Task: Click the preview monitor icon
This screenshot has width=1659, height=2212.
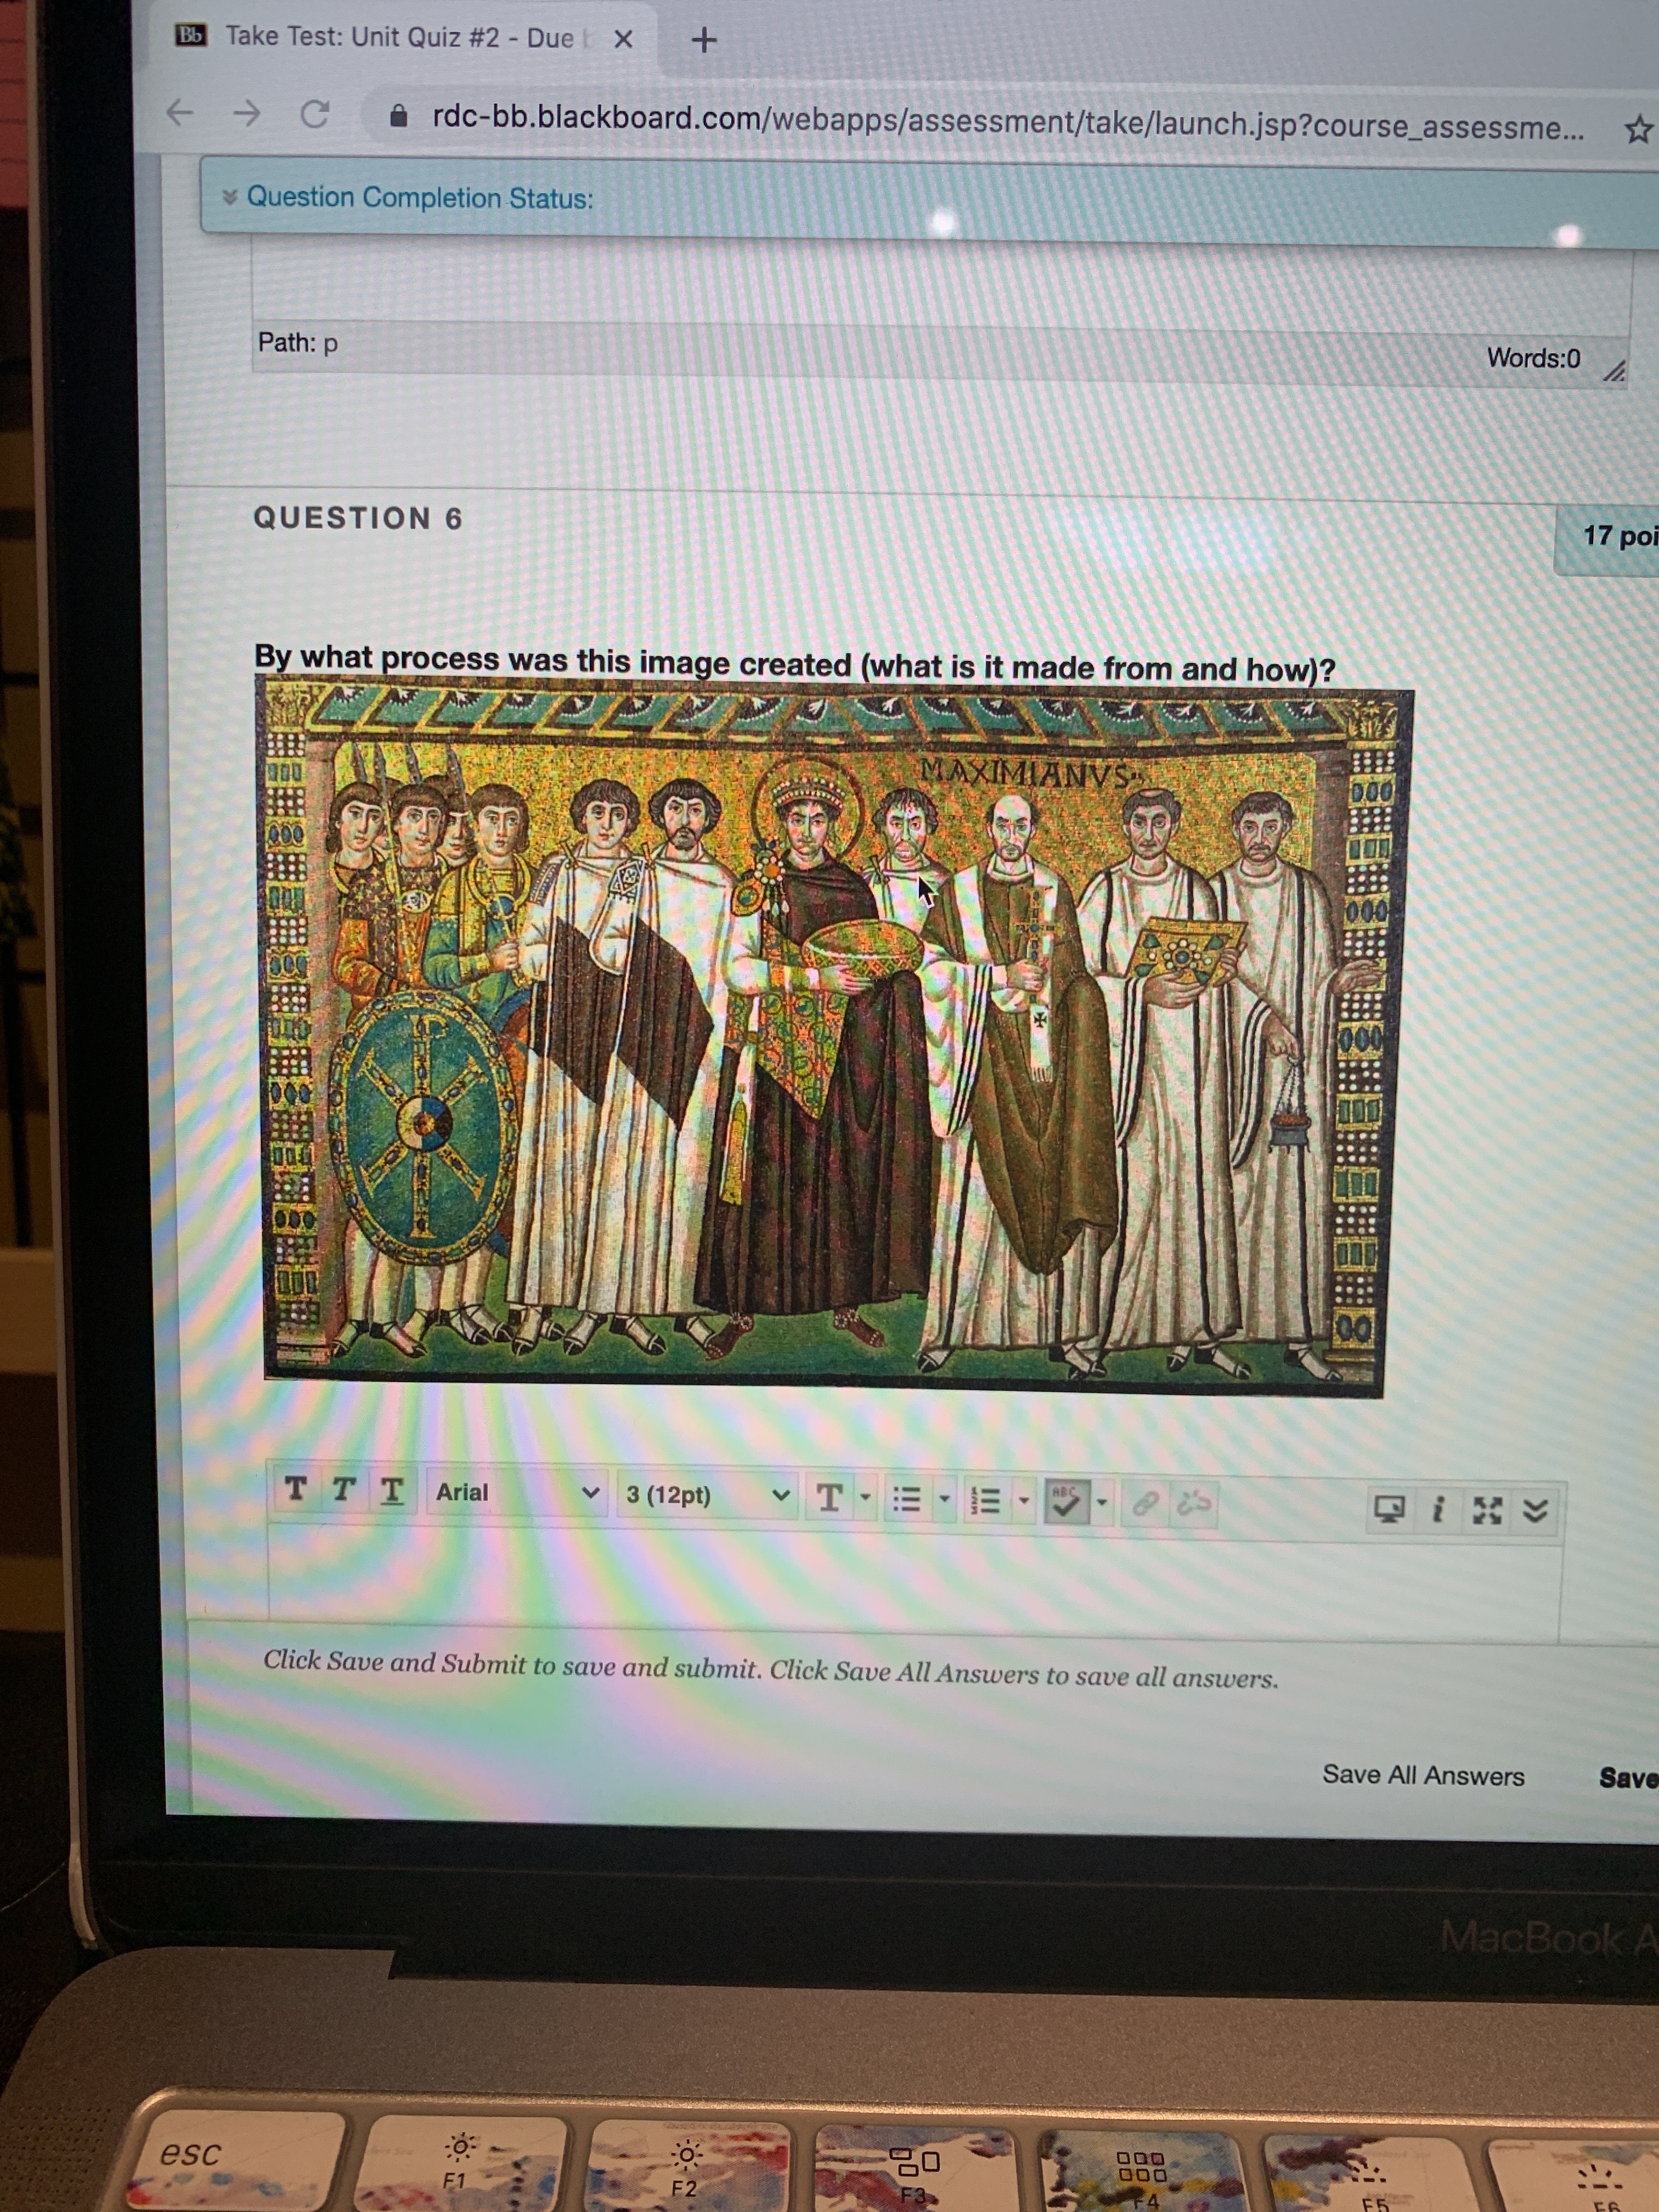Action: [x=1389, y=1508]
